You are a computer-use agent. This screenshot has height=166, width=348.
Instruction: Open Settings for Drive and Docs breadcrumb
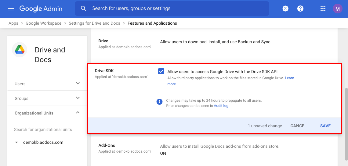coord(94,23)
